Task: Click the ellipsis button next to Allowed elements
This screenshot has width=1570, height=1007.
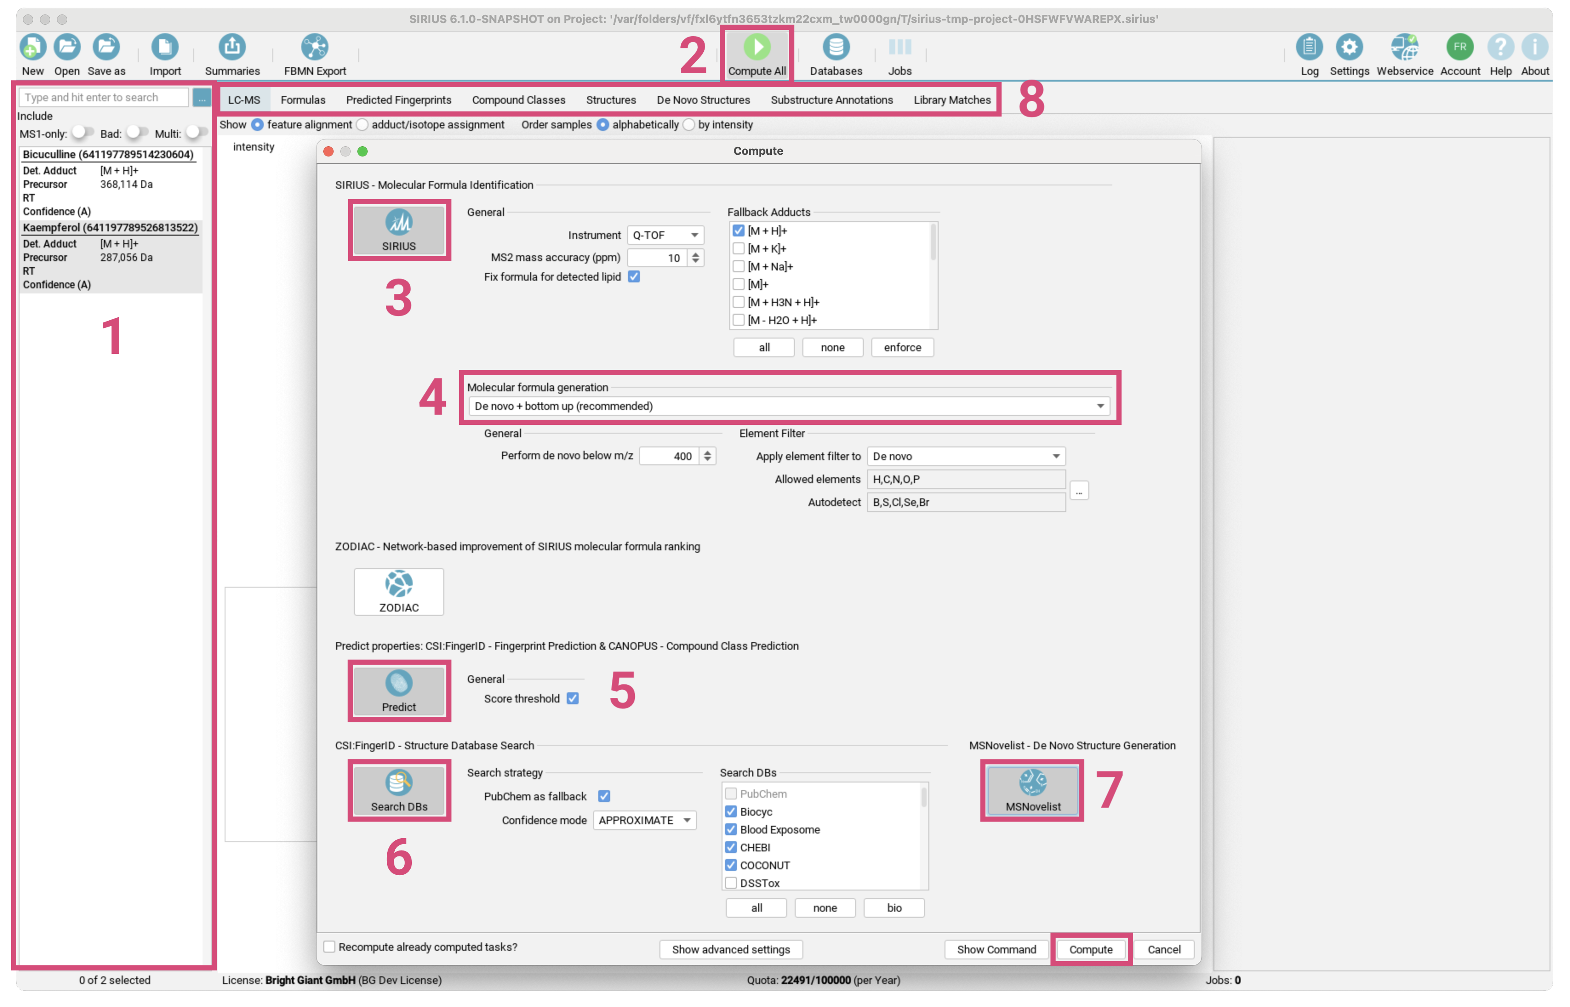Action: coord(1079,491)
